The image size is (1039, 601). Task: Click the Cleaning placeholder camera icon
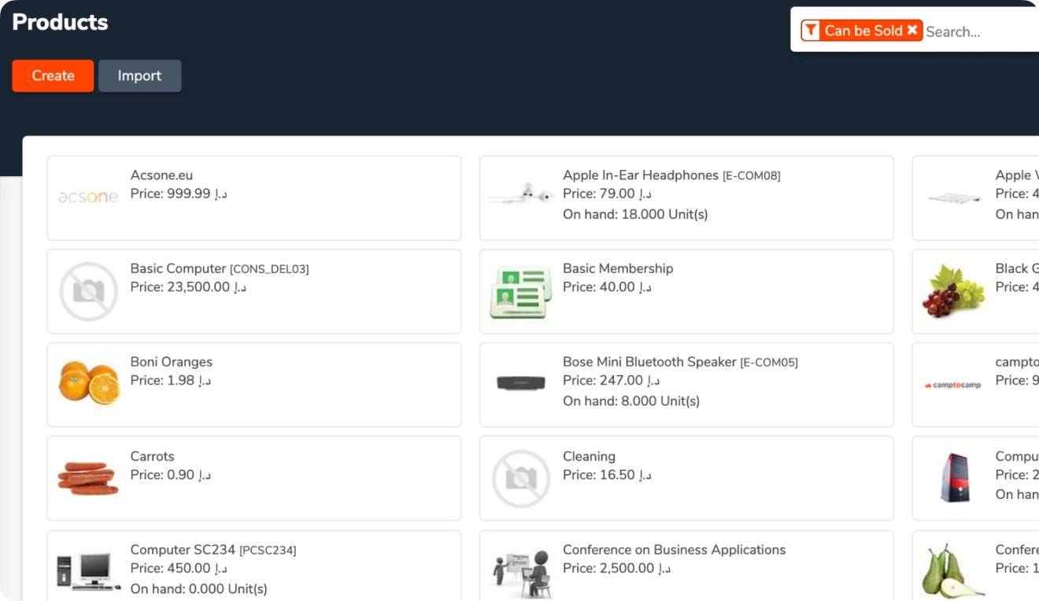point(521,479)
